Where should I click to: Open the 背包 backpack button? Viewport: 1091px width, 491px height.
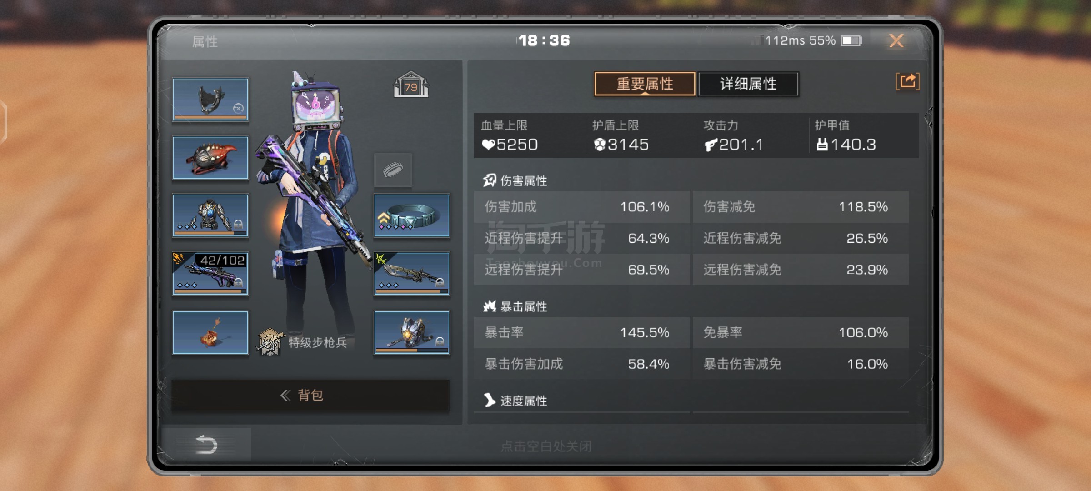pos(310,395)
